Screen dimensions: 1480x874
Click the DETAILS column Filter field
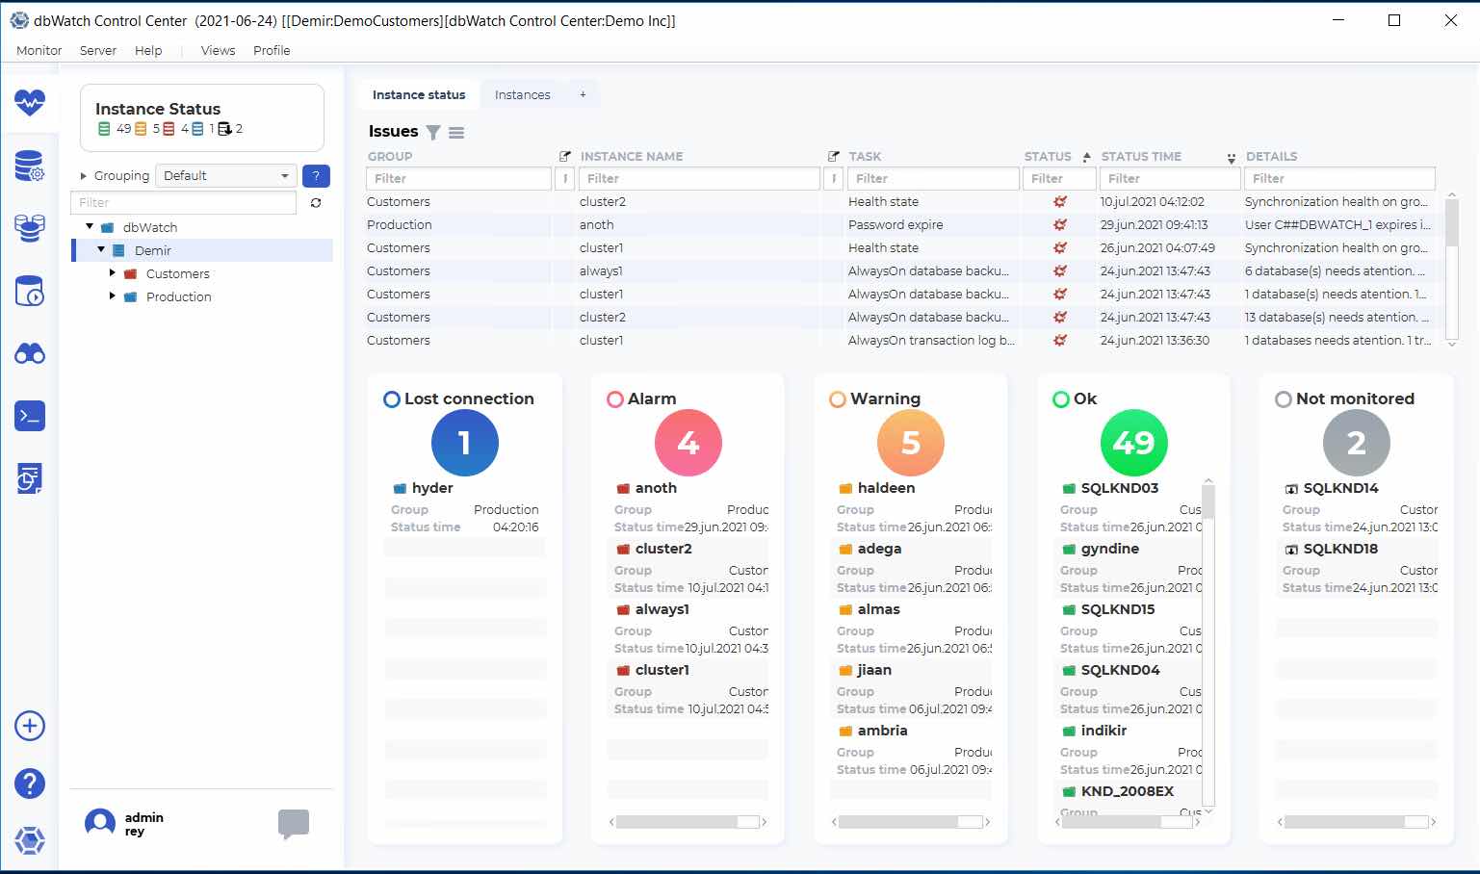coord(1339,178)
